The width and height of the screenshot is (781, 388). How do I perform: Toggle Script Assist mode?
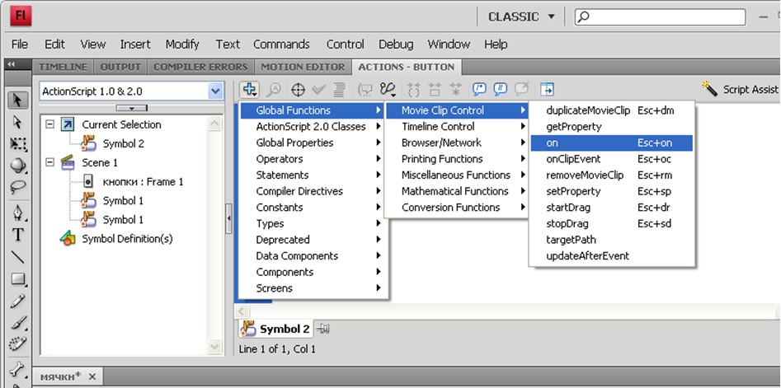click(740, 89)
